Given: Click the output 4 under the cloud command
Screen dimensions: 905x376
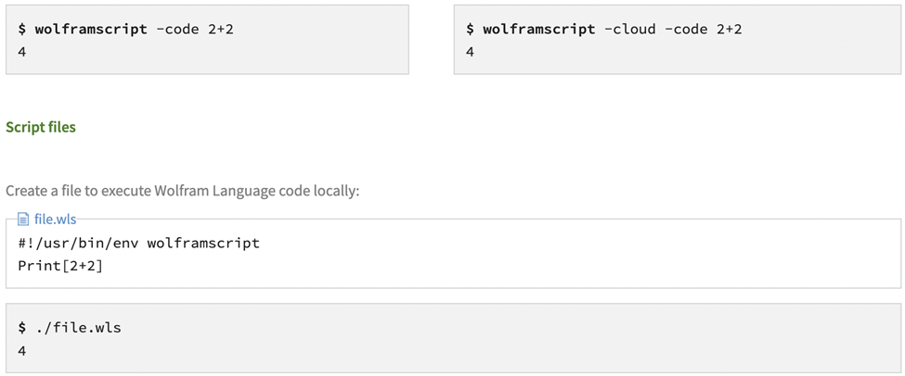Looking at the screenshot, I should [470, 52].
